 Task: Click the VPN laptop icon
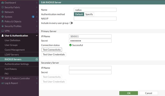[3, 31]
